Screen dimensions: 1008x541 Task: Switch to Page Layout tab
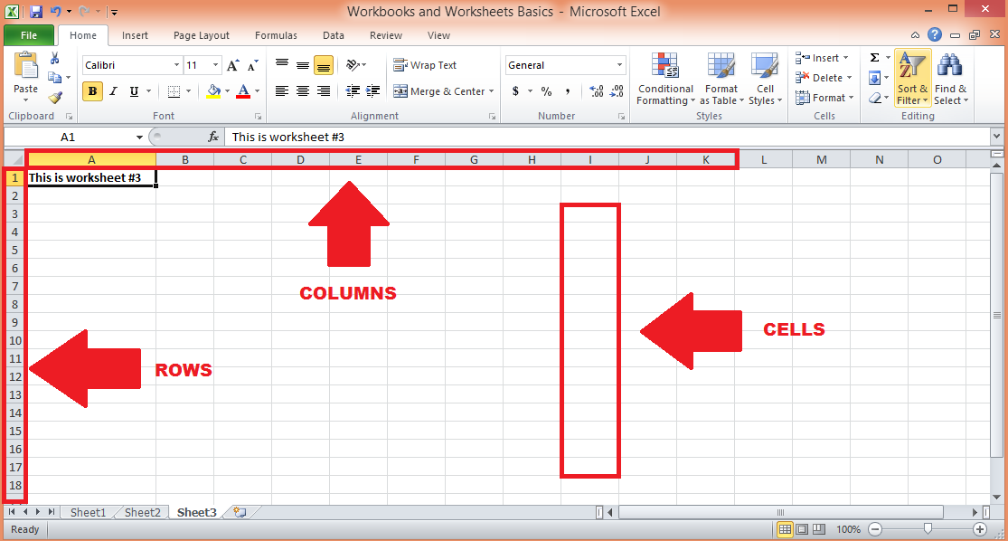(x=202, y=35)
